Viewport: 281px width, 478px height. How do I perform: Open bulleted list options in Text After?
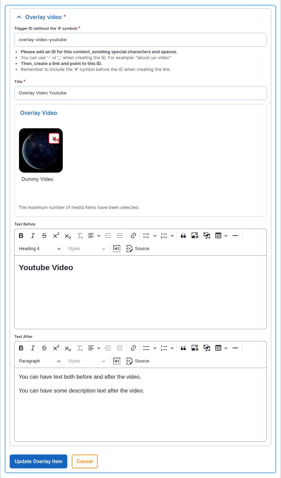pos(155,348)
